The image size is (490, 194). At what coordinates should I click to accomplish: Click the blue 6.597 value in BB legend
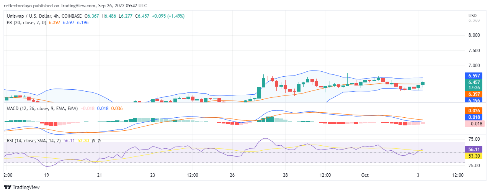tap(69, 23)
